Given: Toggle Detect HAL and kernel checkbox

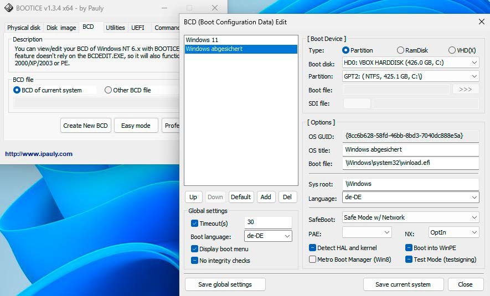Looking at the screenshot, I should pos(312,248).
